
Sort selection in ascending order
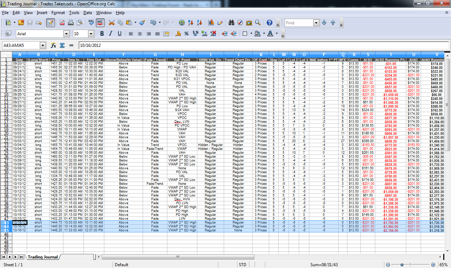click(x=191, y=23)
